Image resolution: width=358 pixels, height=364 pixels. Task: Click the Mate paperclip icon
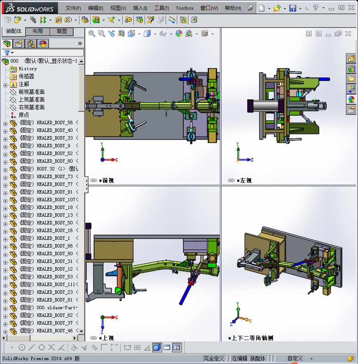click(33, 20)
